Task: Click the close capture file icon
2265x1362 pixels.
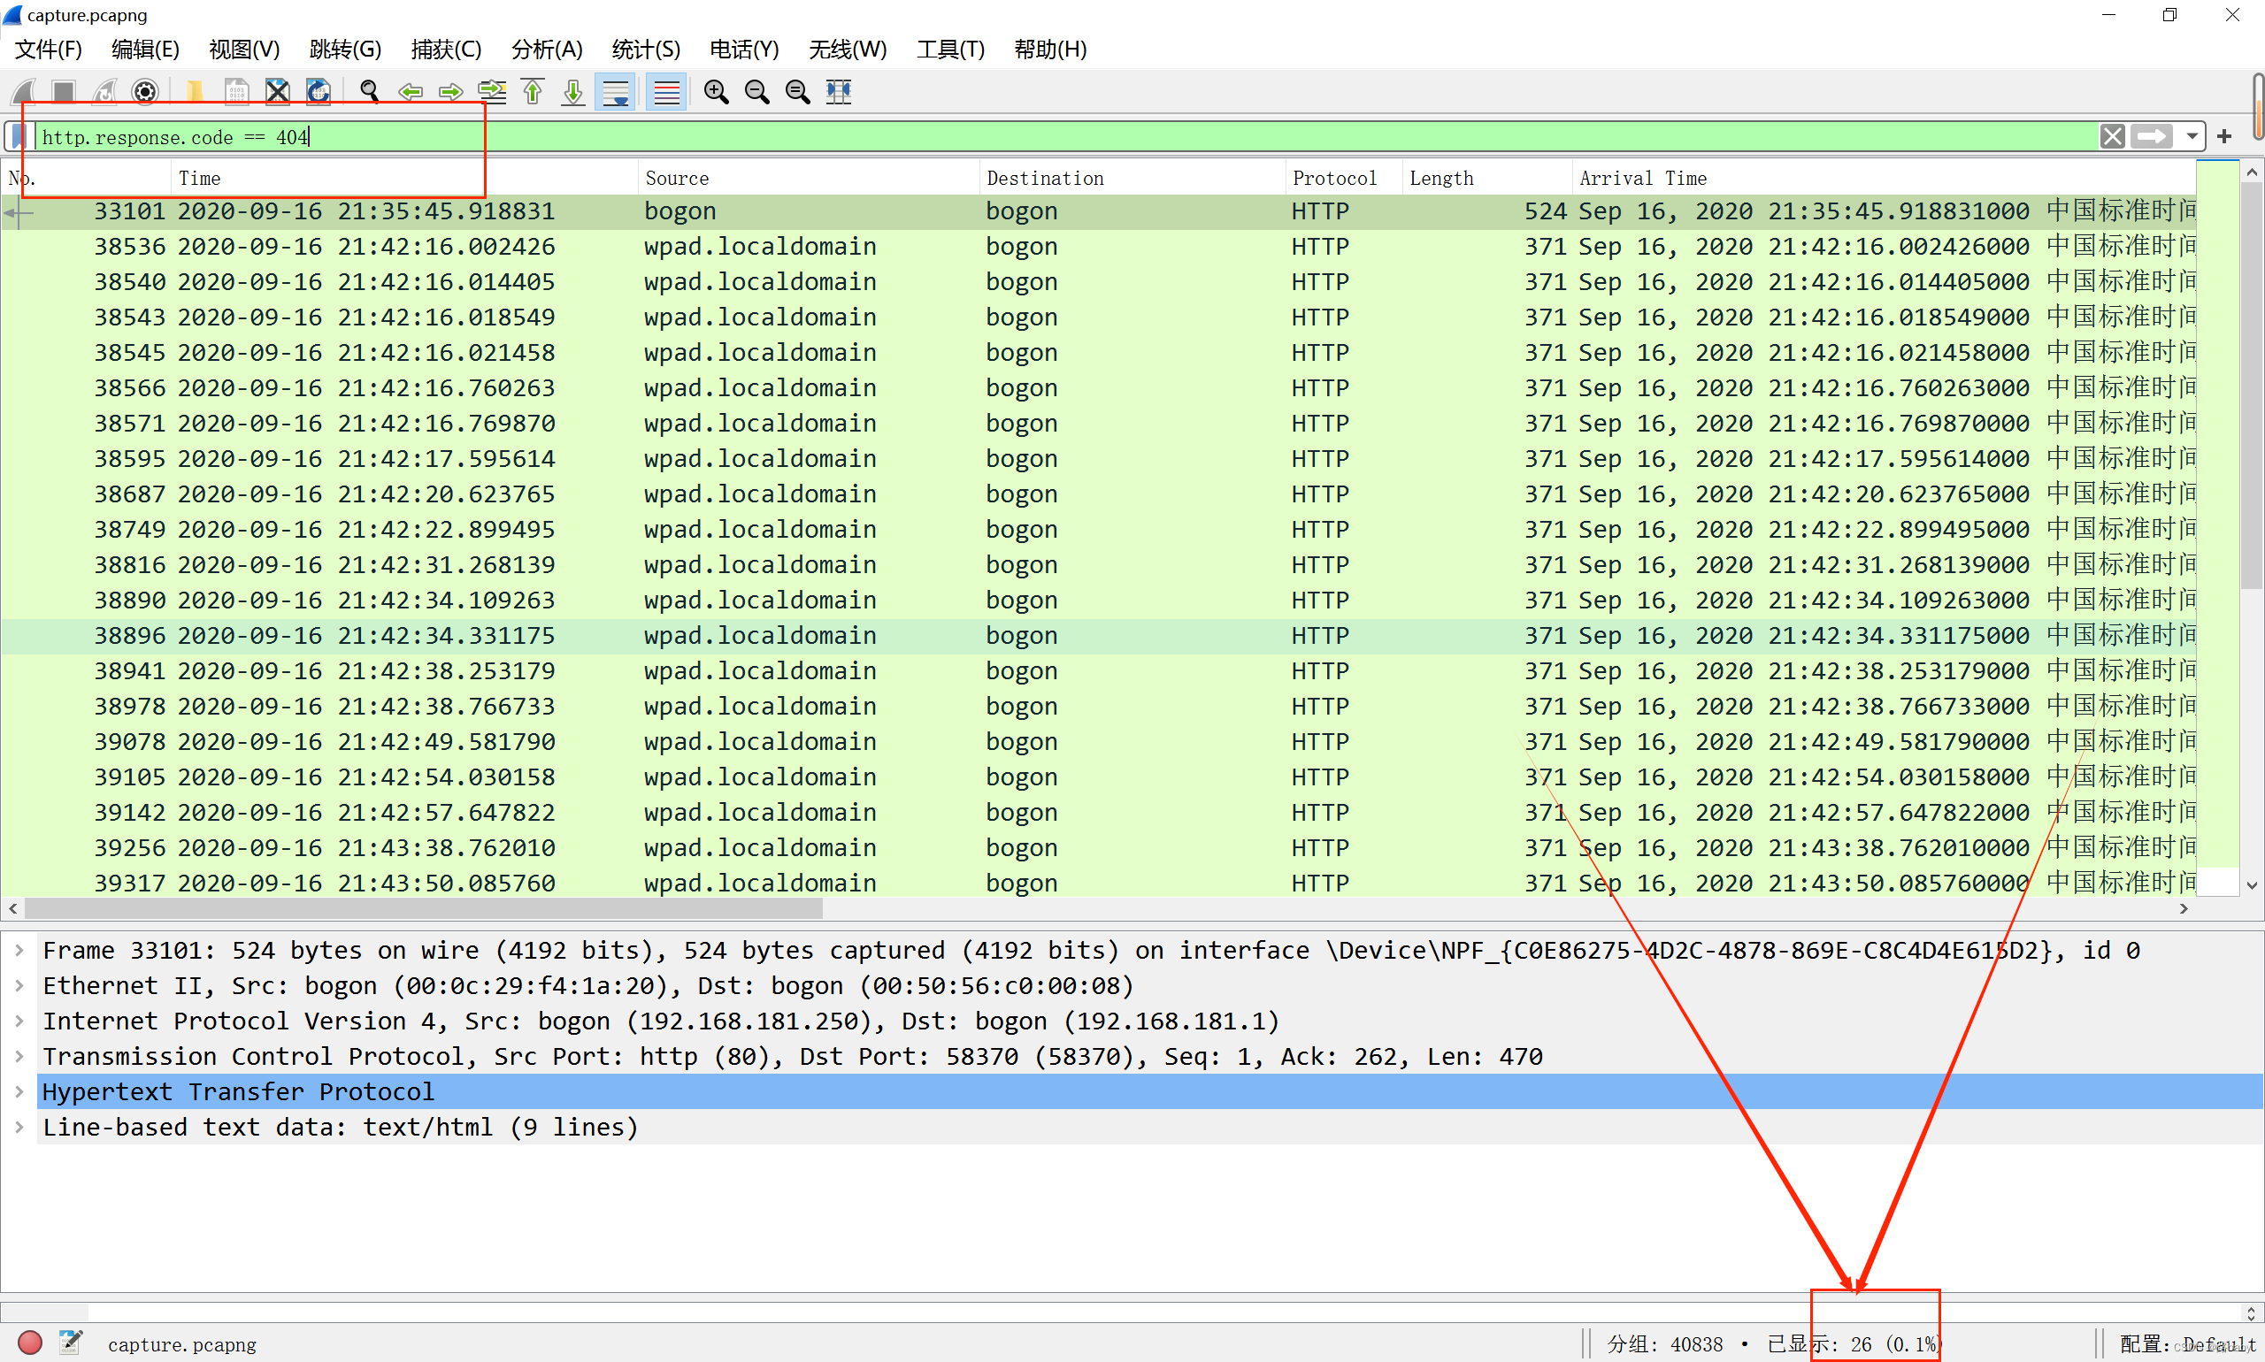Action: click(x=277, y=92)
